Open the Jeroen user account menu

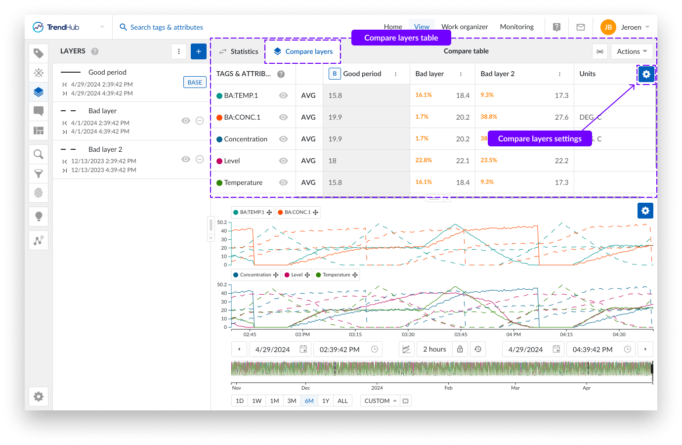coord(626,27)
